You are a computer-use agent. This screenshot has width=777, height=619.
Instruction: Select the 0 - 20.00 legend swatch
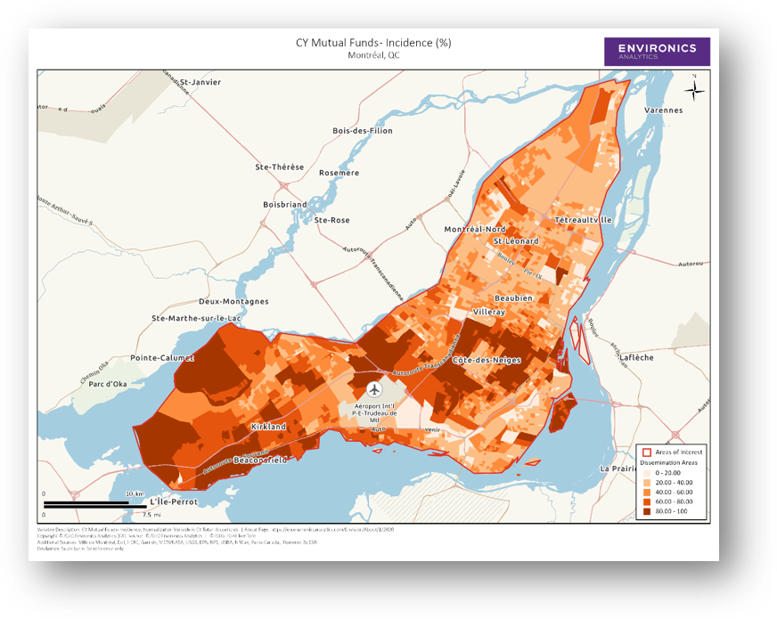(x=647, y=473)
